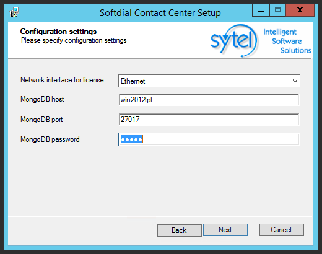Screen dimensions: 322x254
Task: Click the MongoDB host label
Action: coord(42,99)
